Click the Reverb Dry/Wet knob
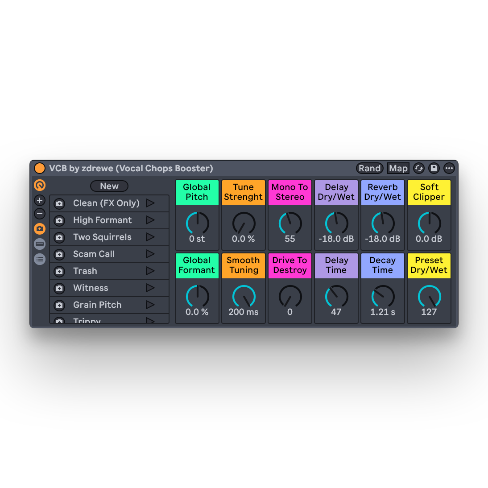Image resolution: width=488 pixels, height=488 pixels. [x=383, y=223]
